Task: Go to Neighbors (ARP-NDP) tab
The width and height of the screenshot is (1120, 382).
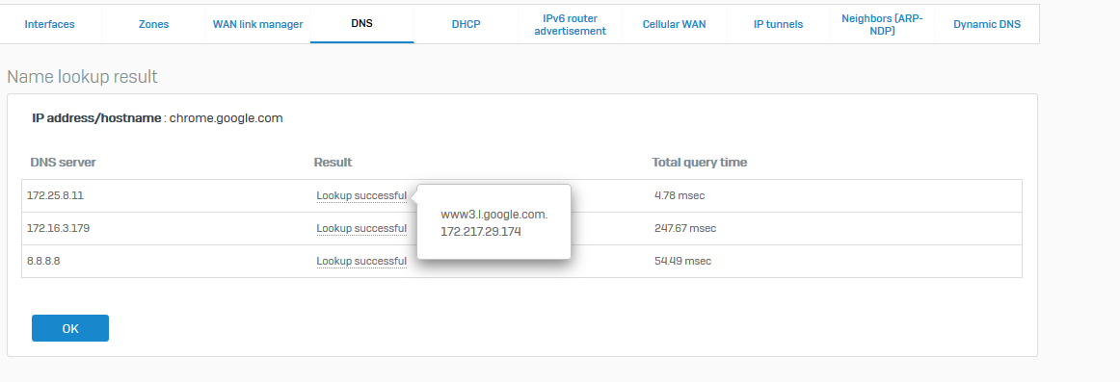Action: tap(883, 24)
